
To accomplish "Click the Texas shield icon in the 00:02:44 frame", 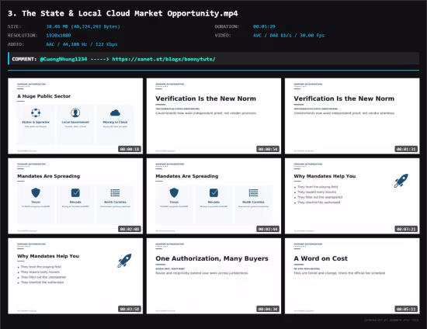I will (x=174, y=192).
